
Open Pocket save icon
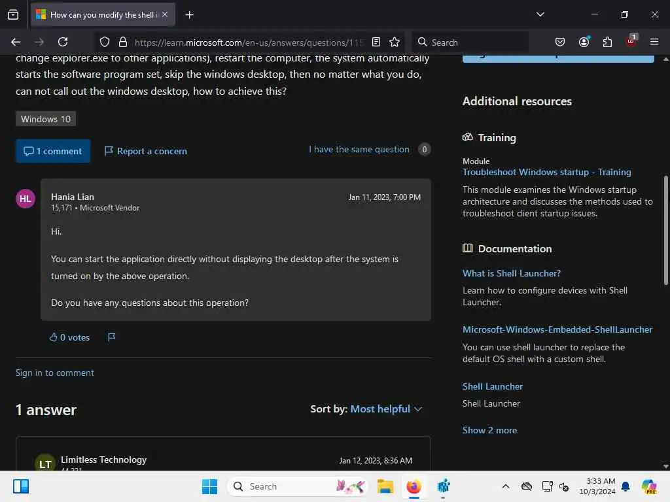(x=560, y=42)
